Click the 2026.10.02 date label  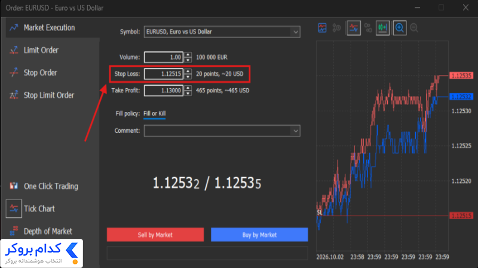(x=330, y=257)
